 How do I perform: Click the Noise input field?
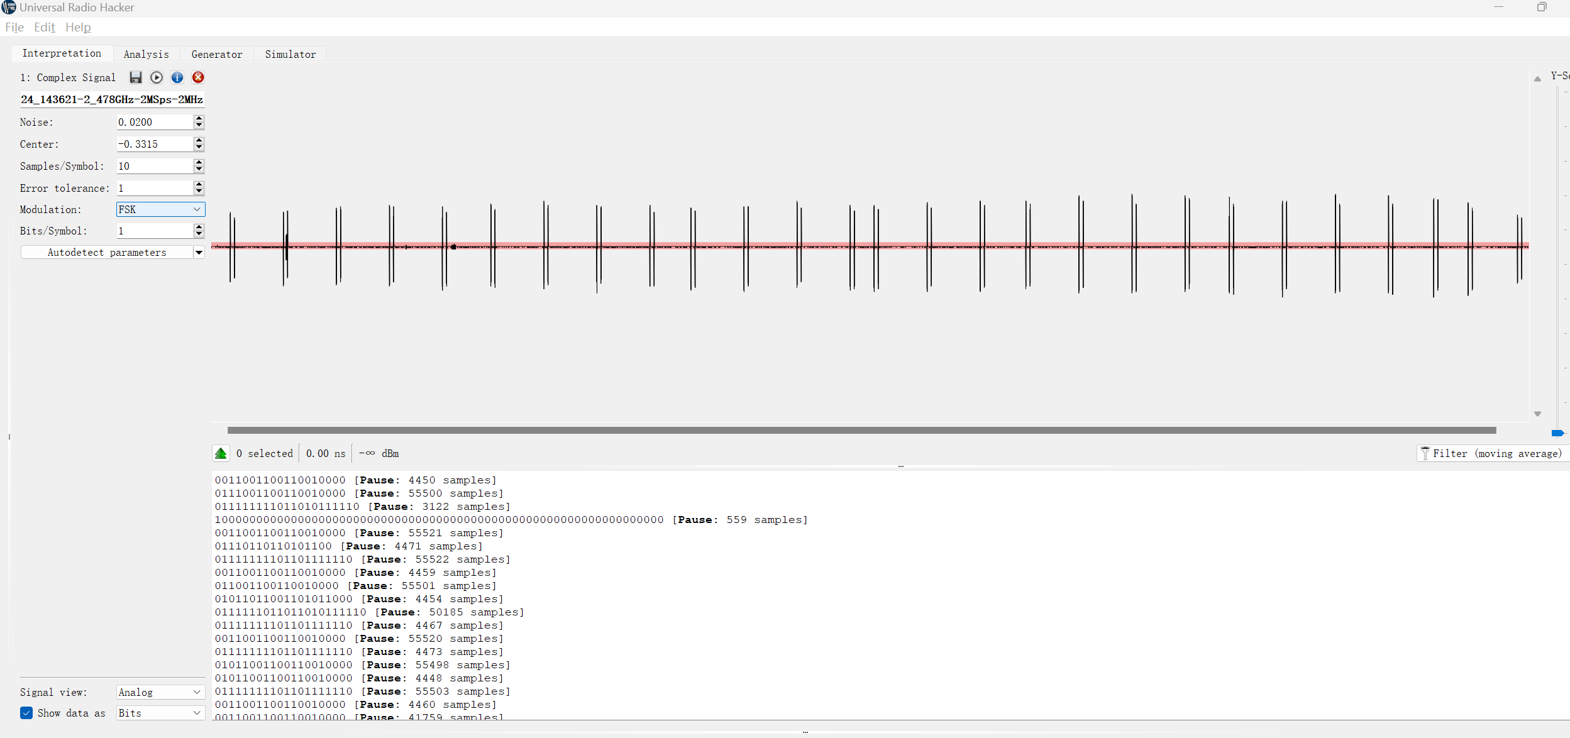pyautogui.click(x=155, y=122)
